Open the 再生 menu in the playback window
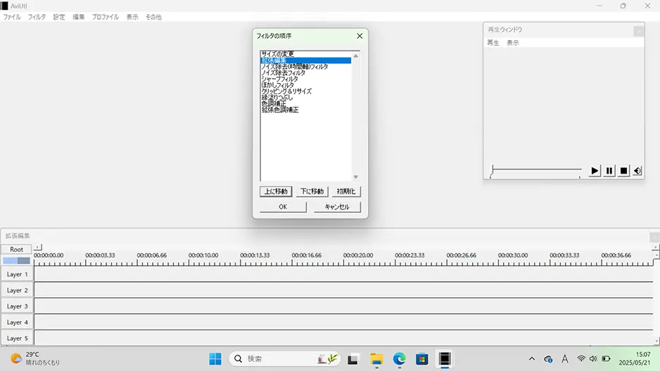 pyautogui.click(x=493, y=43)
